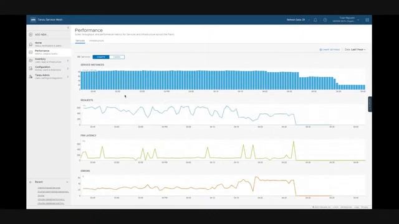Open the short third link under Recent
399x224 pixels.
(x=41, y=195)
